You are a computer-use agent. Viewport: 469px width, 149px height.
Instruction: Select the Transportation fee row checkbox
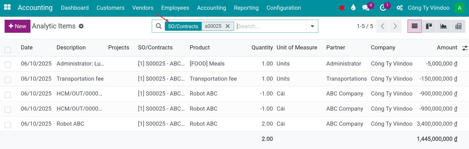pyautogui.click(x=8, y=80)
